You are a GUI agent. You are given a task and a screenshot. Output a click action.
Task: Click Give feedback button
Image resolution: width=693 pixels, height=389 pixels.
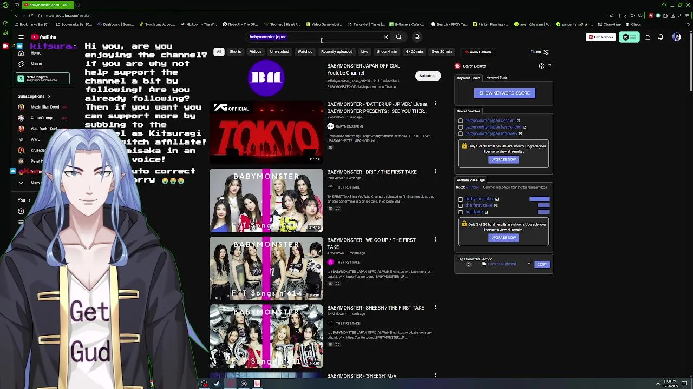[x=601, y=37]
